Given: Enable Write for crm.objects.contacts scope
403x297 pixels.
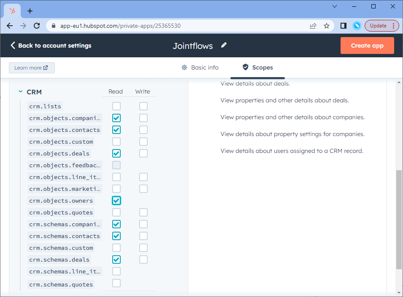Looking at the screenshot, I should pyautogui.click(x=143, y=130).
